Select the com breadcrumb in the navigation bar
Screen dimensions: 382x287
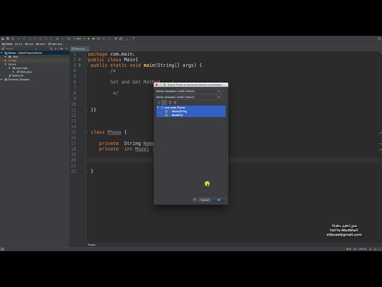pyautogui.click(x=29, y=44)
